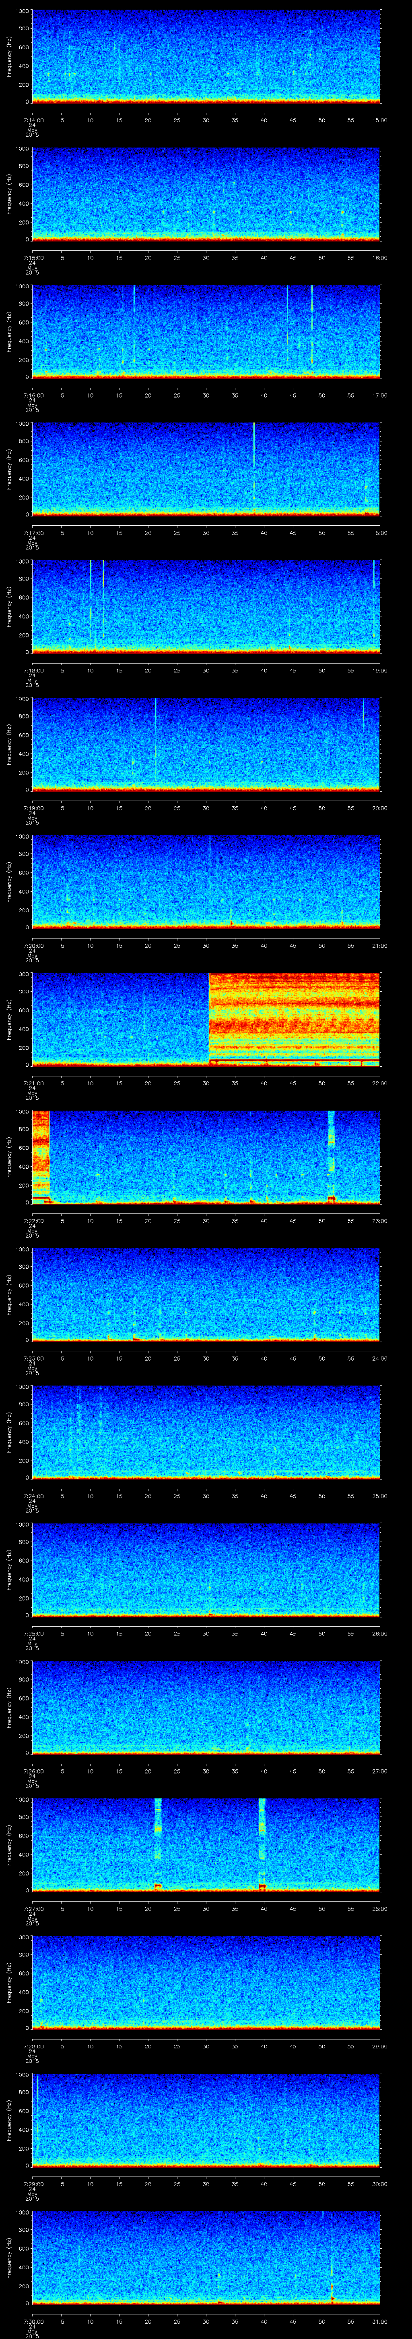Click the '18:00' end time label

click(x=379, y=532)
